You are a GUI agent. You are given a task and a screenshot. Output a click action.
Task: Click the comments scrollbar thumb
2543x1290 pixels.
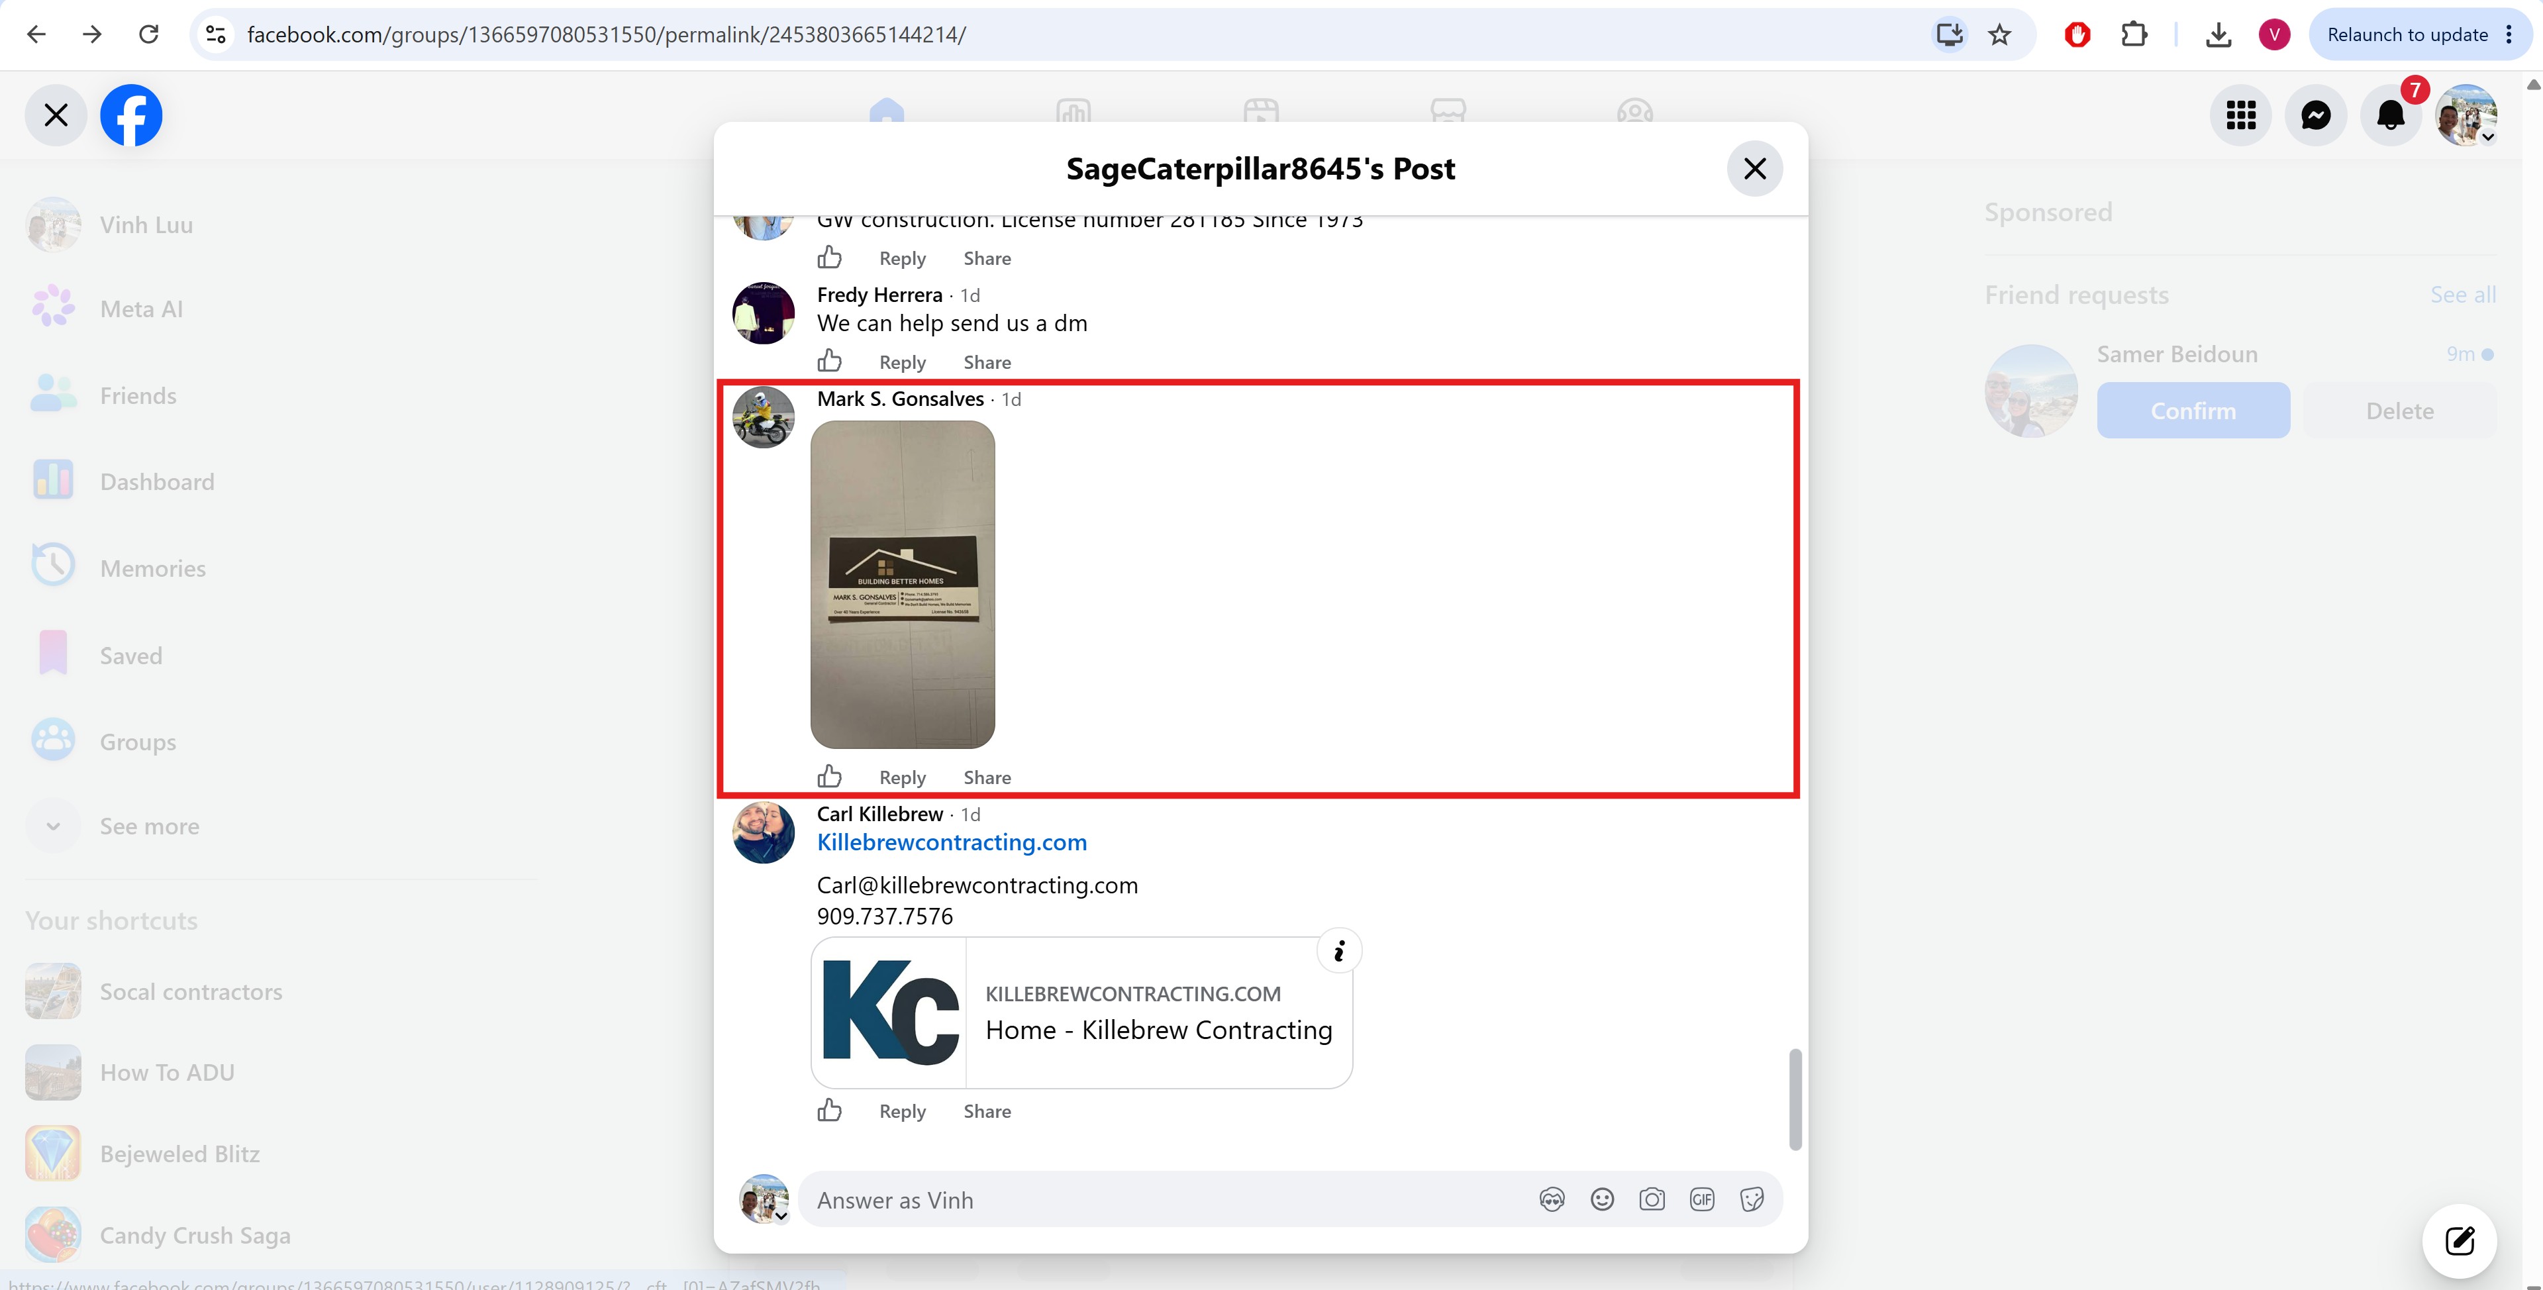pyautogui.click(x=1795, y=1099)
